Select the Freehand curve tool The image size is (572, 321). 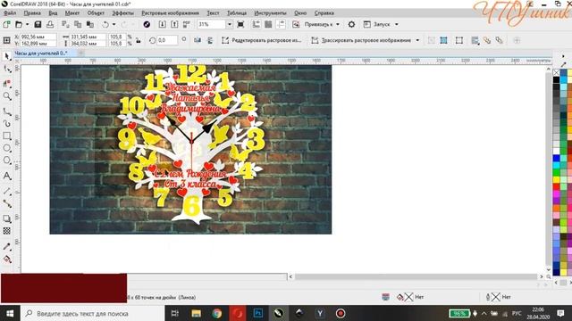click(7, 111)
